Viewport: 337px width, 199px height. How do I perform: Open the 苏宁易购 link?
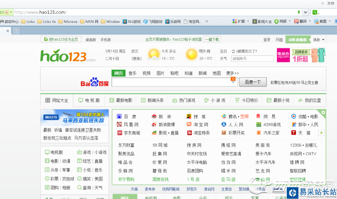point(126,180)
